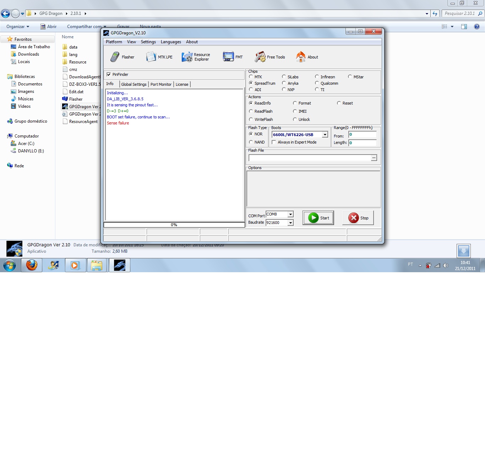This screenshot has height=459, width=485.
Task: Click the volume speaker tray icon
Action: click(x=446, y=265)
